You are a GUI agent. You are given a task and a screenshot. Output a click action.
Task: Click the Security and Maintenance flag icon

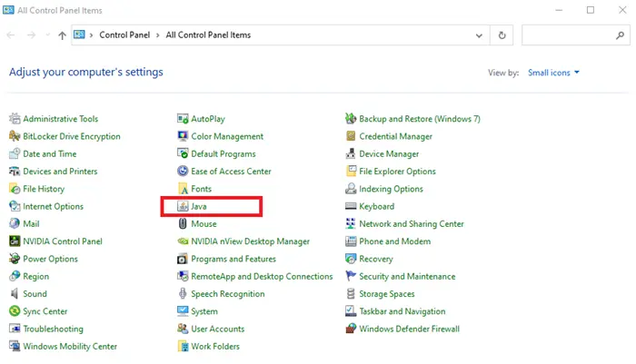click(x=351, y=277)
